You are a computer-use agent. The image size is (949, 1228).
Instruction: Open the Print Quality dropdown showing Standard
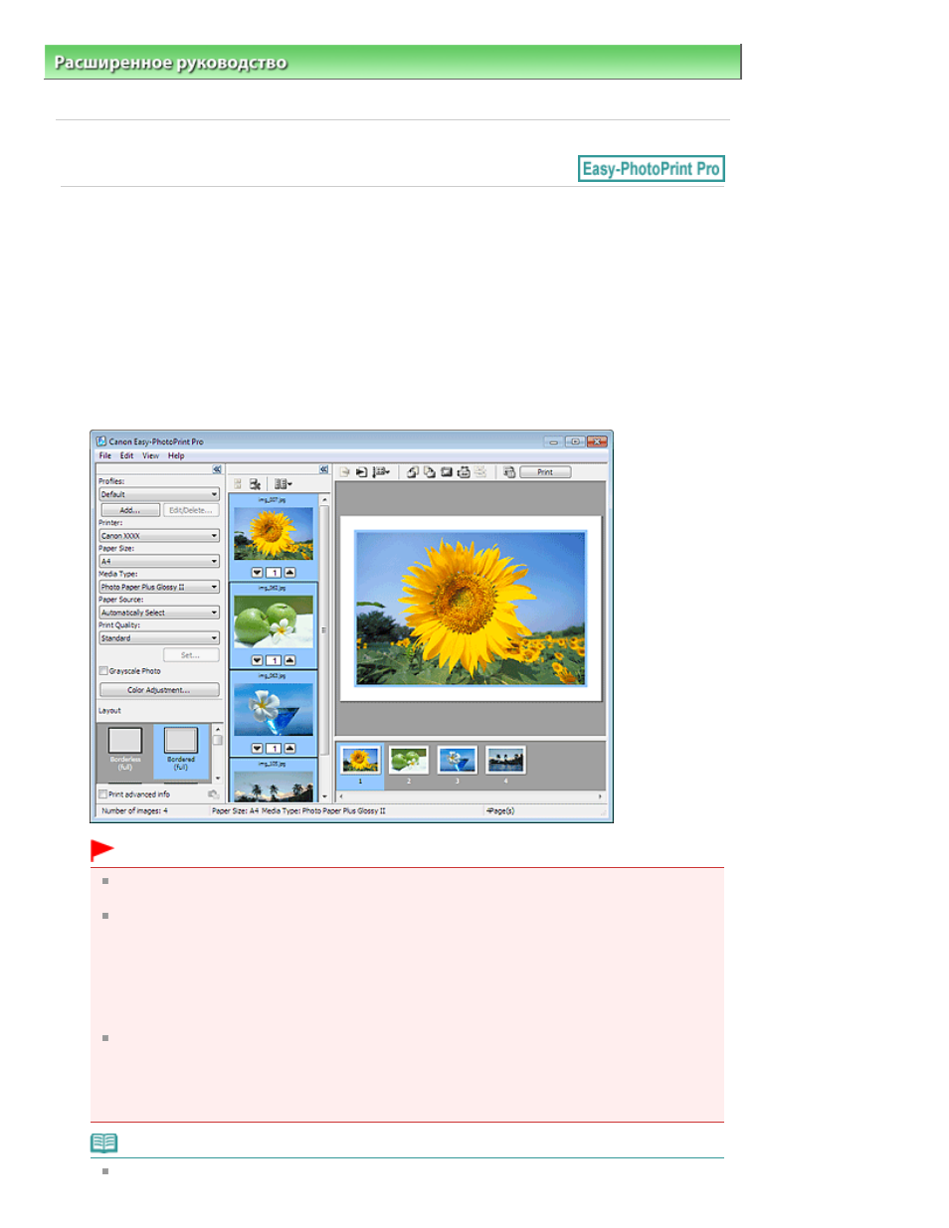coord(159,639)
